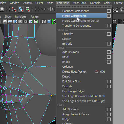Open Connect Components option box
This screenshot has width=124, height=124.
(109, 11)
